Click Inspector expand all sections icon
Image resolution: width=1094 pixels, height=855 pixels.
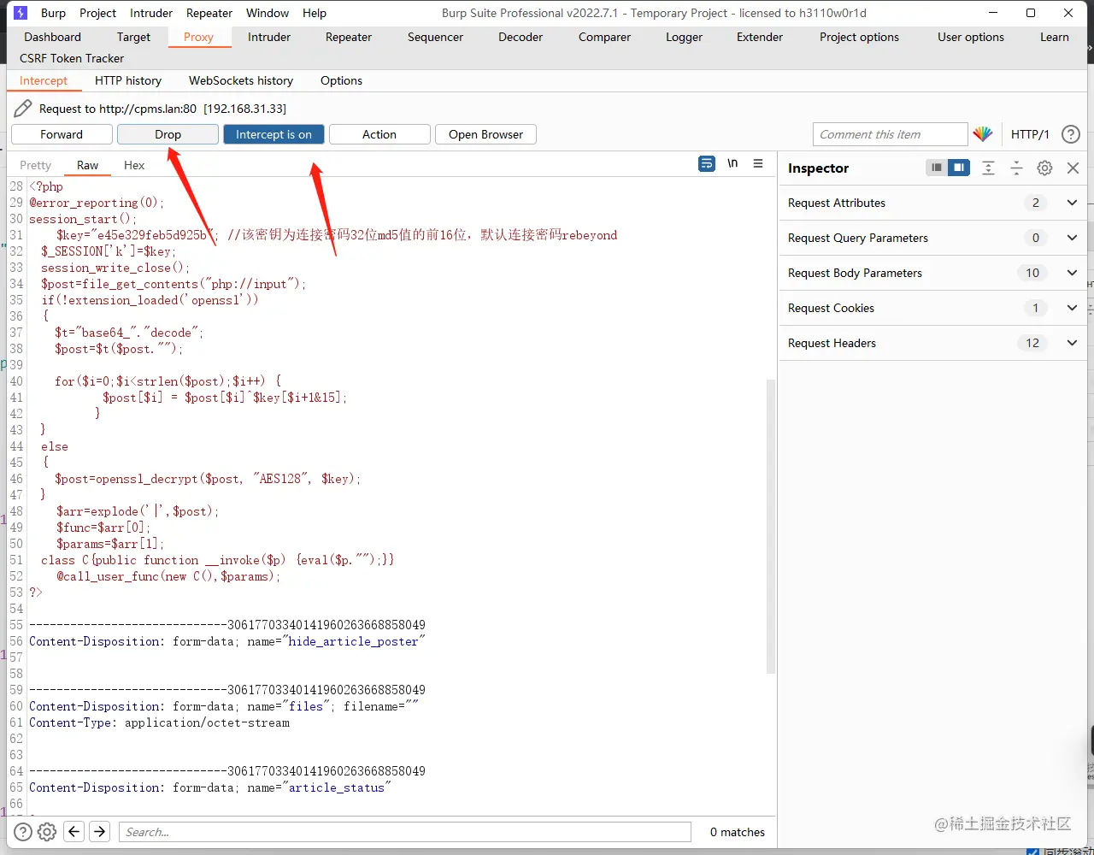pyautogui.click(x=988, y=168)
